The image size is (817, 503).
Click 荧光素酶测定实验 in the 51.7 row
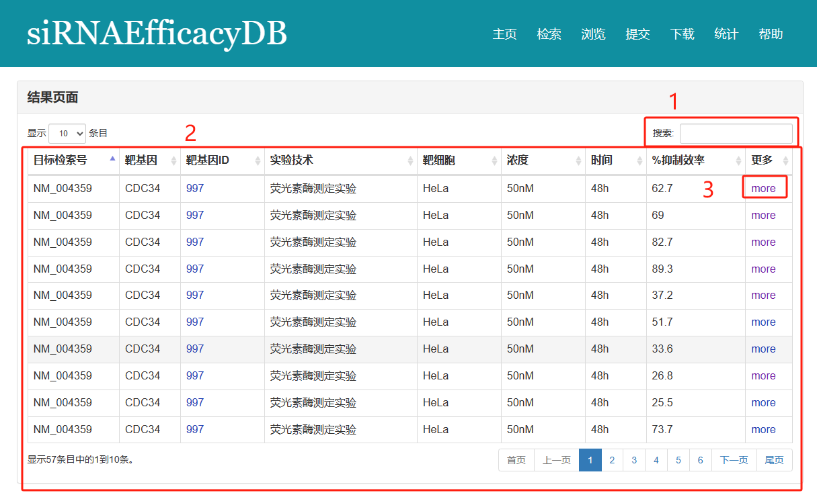(x=313, y=322)
